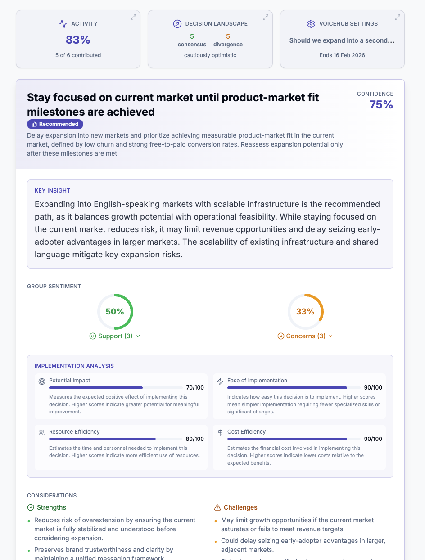
Task: Switch to the Strengths section heading
Action: (51, 507)
